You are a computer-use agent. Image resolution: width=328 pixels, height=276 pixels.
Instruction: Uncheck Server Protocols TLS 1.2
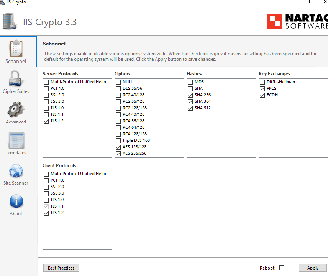(x=46, y=121)
